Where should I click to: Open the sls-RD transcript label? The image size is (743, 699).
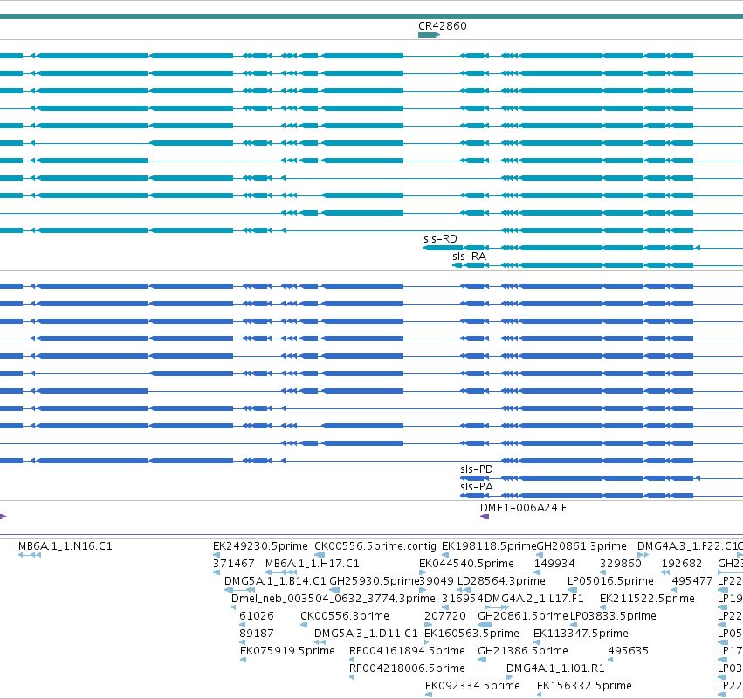440,239
